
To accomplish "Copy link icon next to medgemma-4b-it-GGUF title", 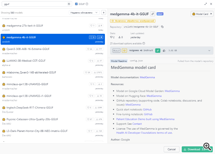I will coord(153,14).
